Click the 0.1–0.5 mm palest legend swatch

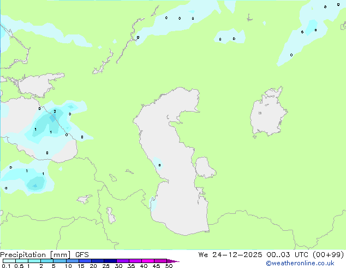[9, 261]
